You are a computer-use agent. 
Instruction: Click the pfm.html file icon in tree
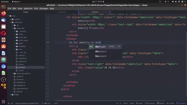(17, 67)
